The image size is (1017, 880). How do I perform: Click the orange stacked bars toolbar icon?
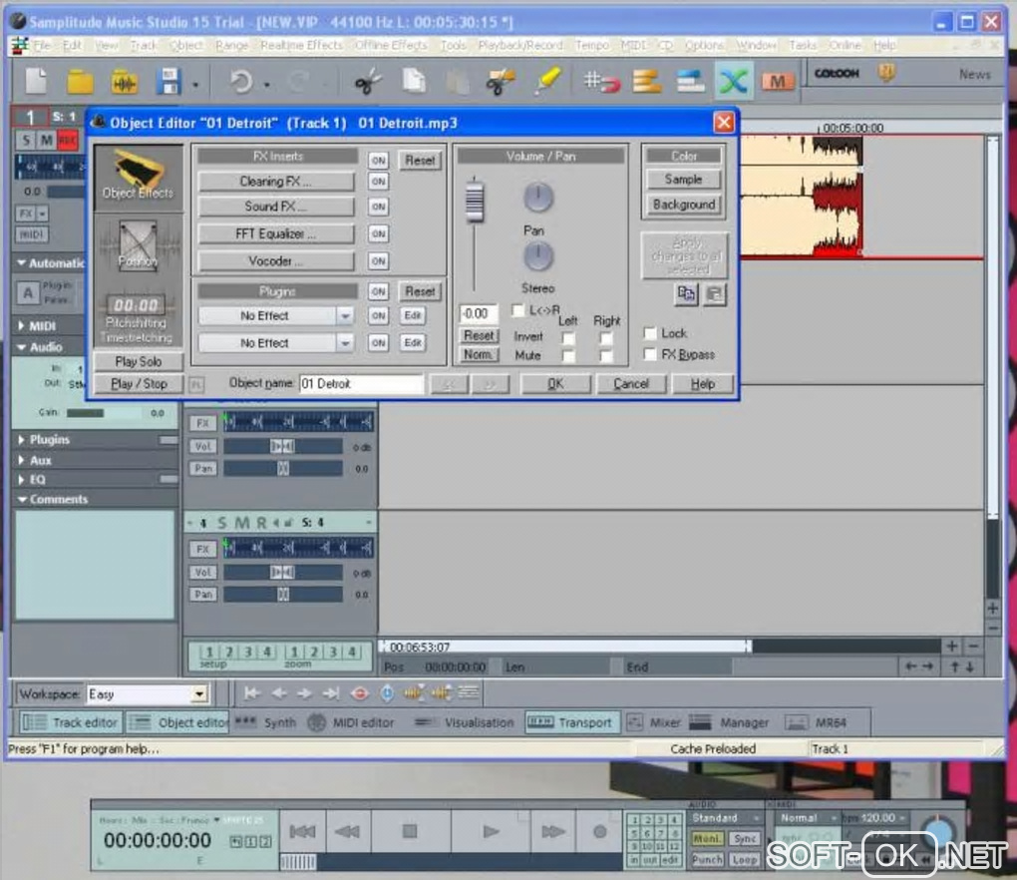tap(646, 82)
